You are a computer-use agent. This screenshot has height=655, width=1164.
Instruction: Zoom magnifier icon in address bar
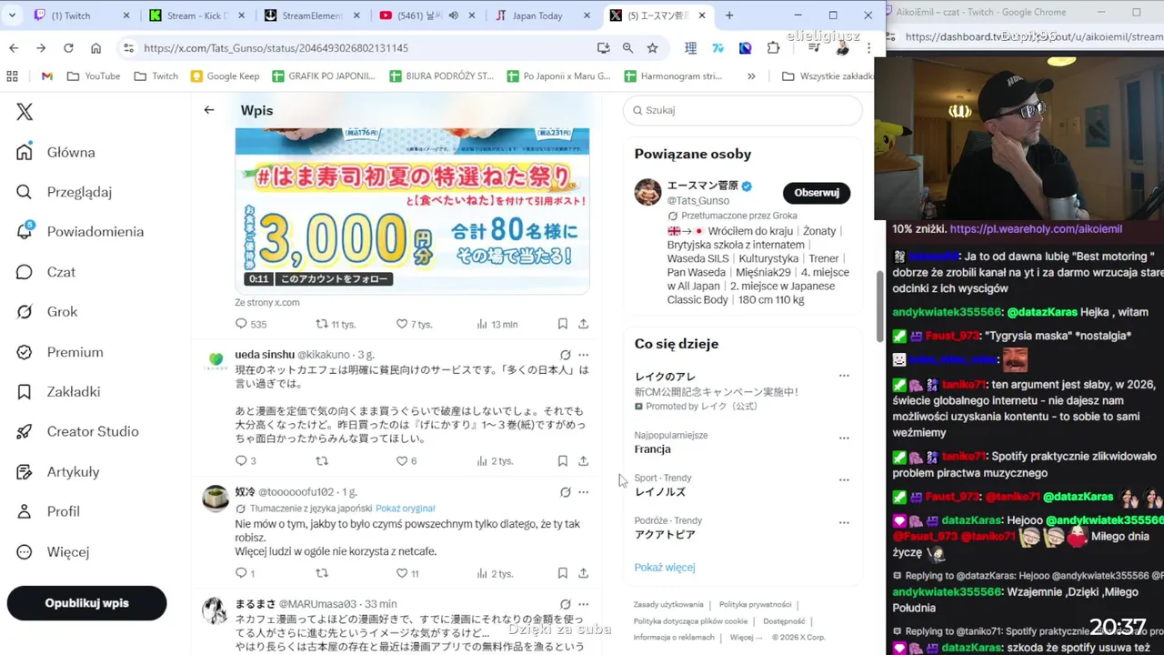click(x=627, y=48)
